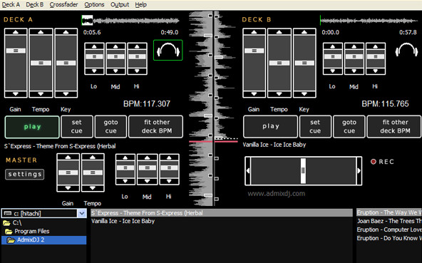Select S'Express - Theme From S-Express file
422x263 pixels.
pos(222,213)
